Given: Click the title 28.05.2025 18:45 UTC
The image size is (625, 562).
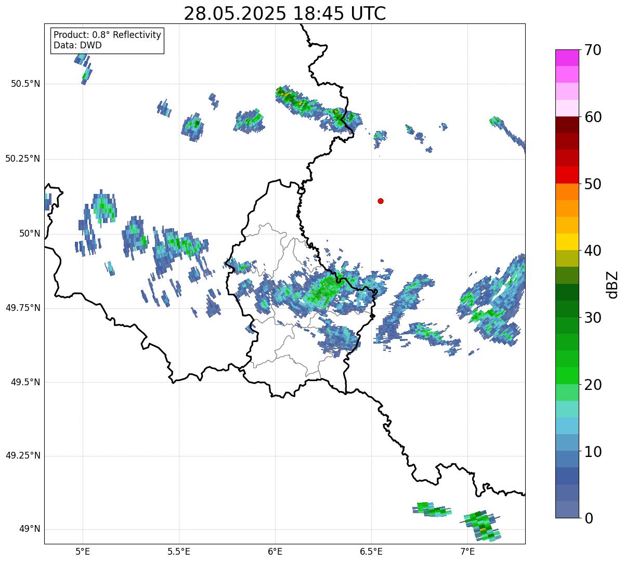Looking at the screenshot, I should pyautogui.click(x=285, y=14).
